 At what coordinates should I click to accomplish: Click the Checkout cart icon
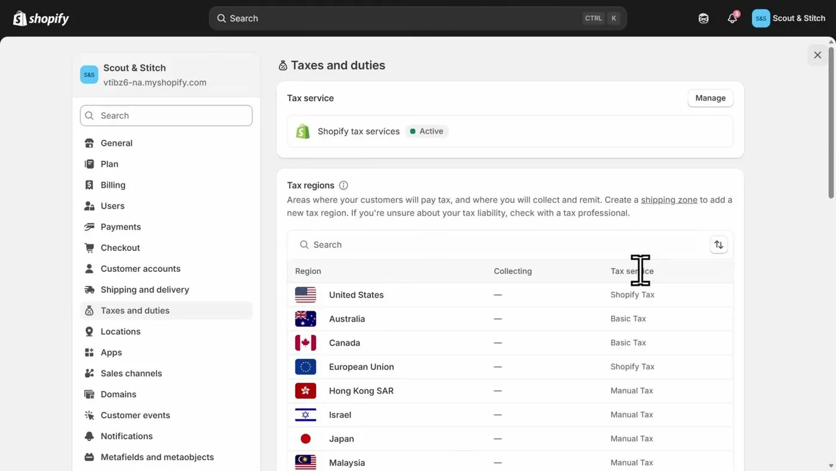click(89, 247)
